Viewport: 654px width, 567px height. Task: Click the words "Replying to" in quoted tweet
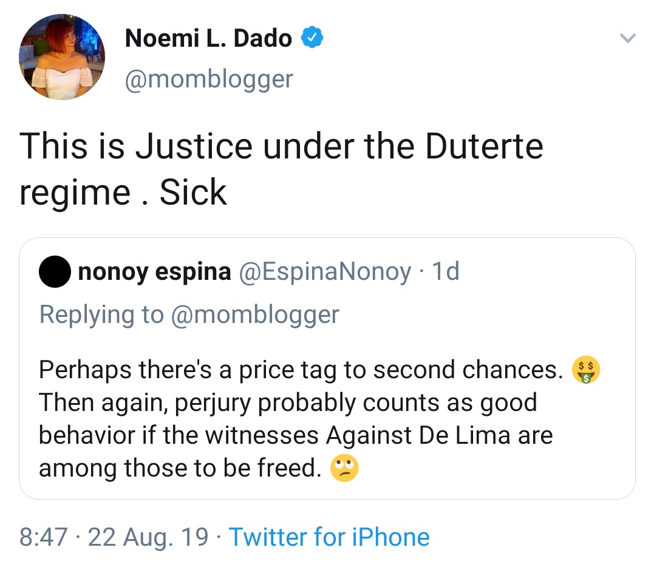coord(101,314)
